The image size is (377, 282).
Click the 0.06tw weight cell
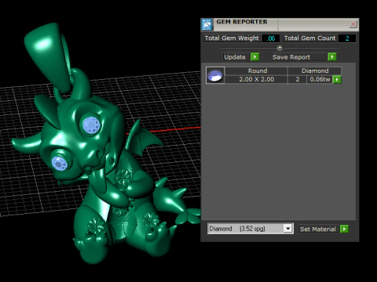coord(320,79)
